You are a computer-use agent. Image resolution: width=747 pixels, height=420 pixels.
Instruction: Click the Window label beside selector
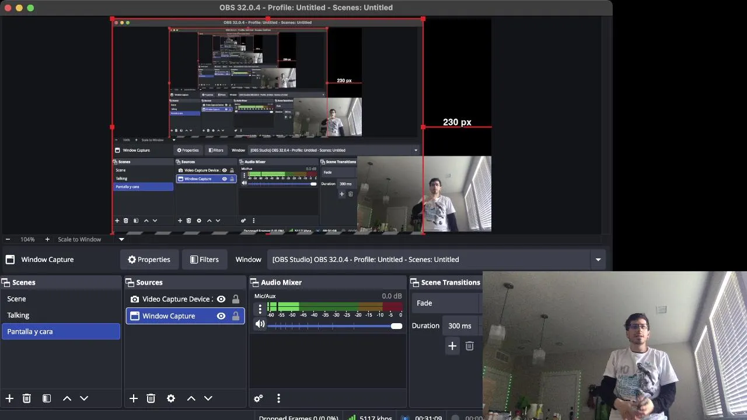click(248, 260)
